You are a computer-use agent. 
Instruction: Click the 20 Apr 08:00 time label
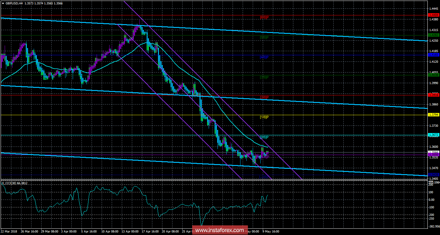tap(171, 231)
